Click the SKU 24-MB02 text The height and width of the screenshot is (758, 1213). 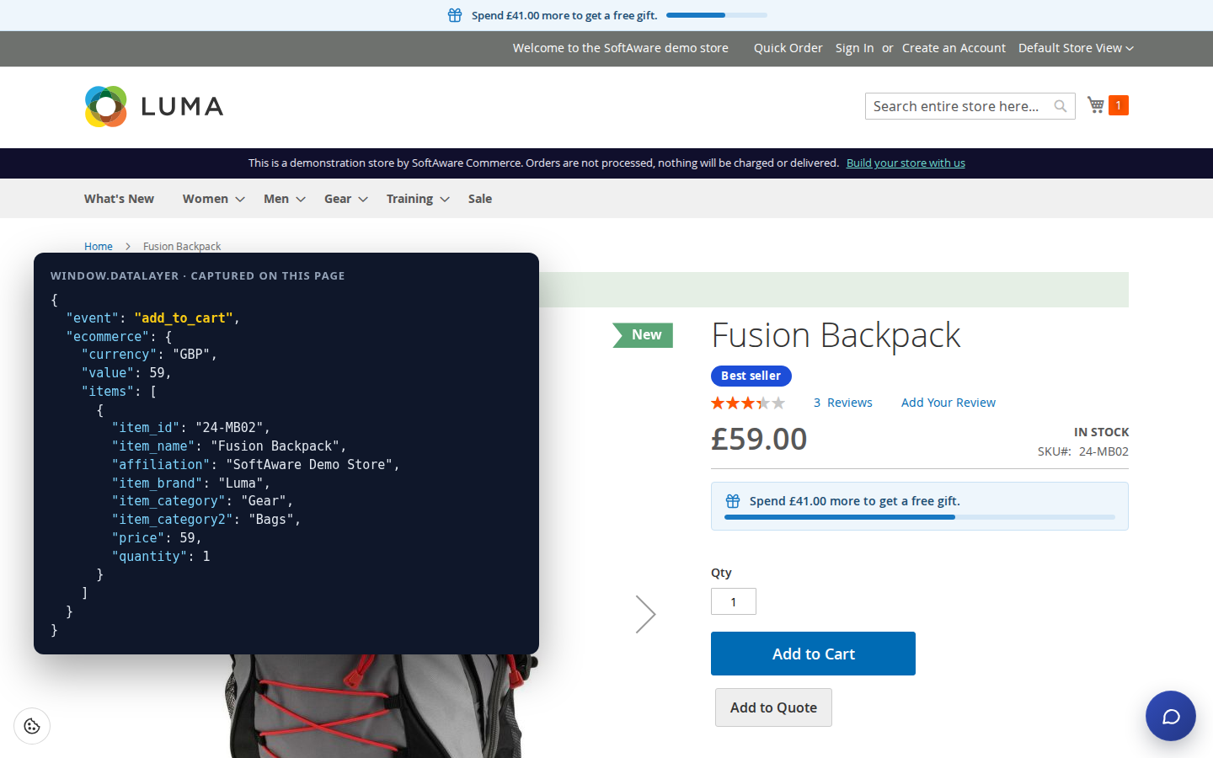click(1083, 451)
